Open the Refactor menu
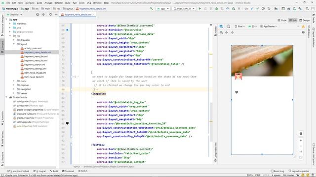The height and width of the screenshot is (177, 316). tap(59, 3)
